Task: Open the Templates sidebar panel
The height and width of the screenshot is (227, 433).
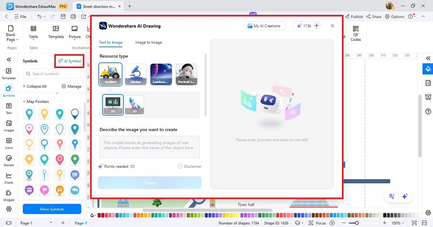Action: point(9,74)
